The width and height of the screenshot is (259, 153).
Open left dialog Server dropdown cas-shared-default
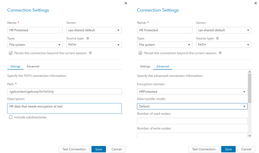pos(94,30)
